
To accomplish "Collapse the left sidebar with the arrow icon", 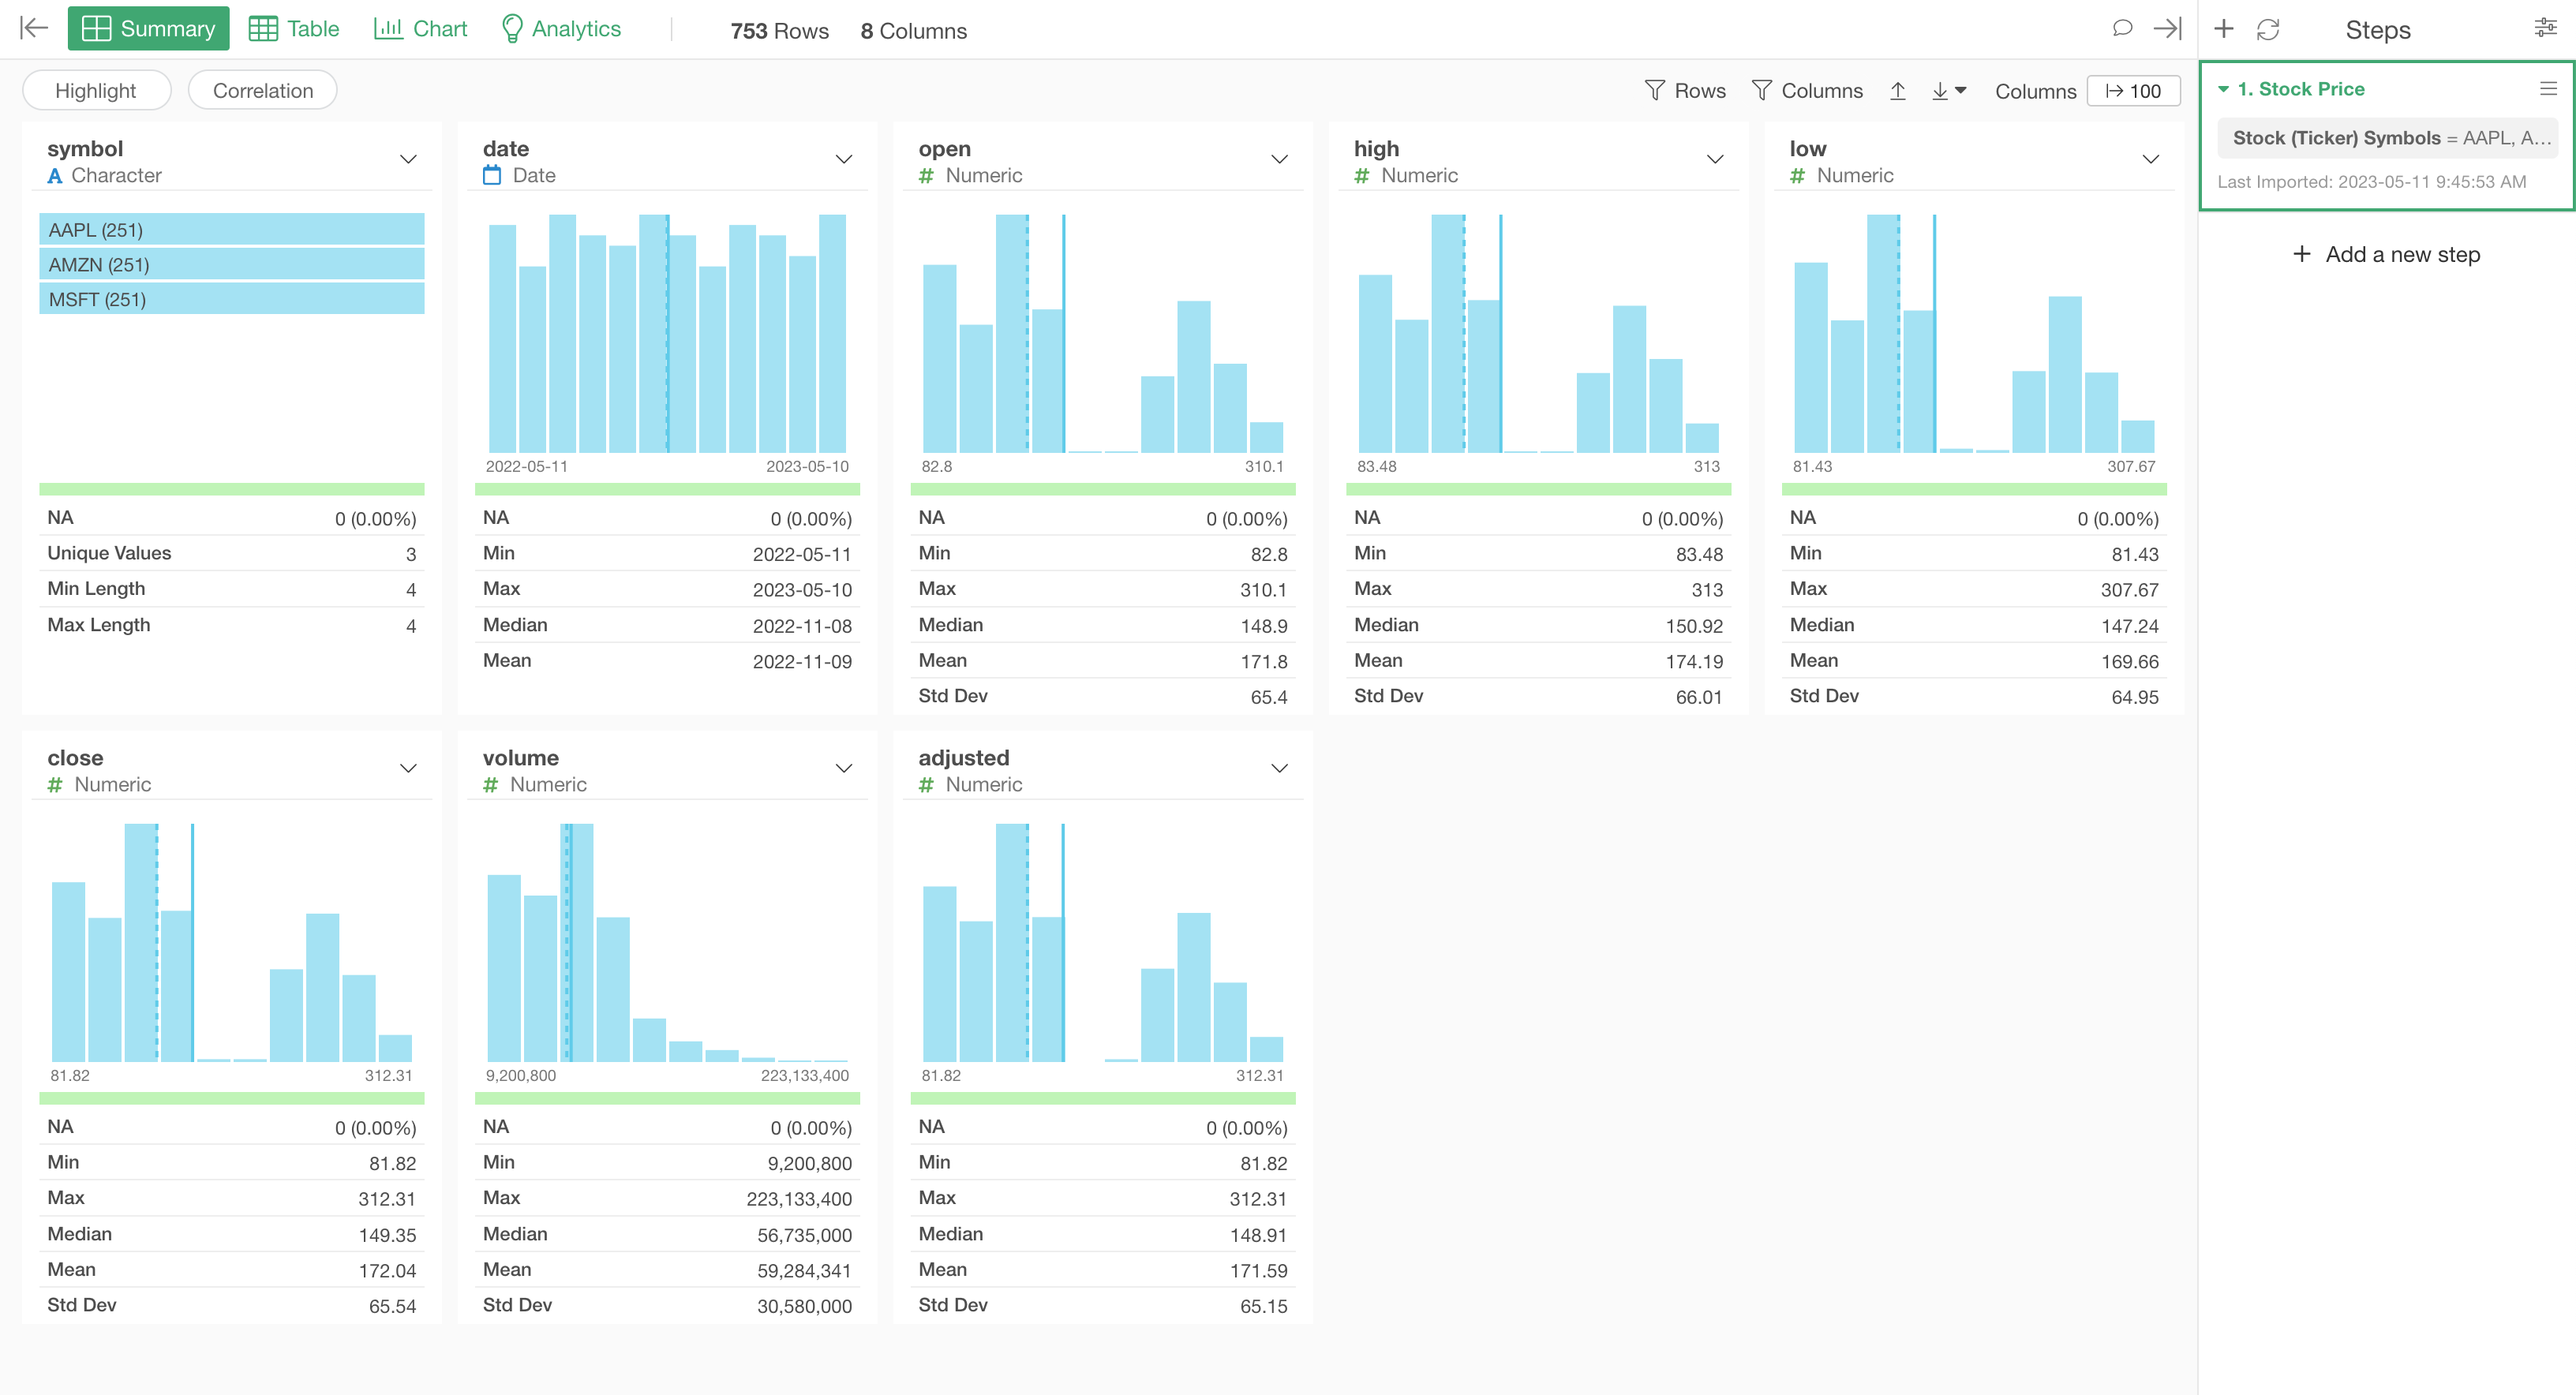I will 34,28.
